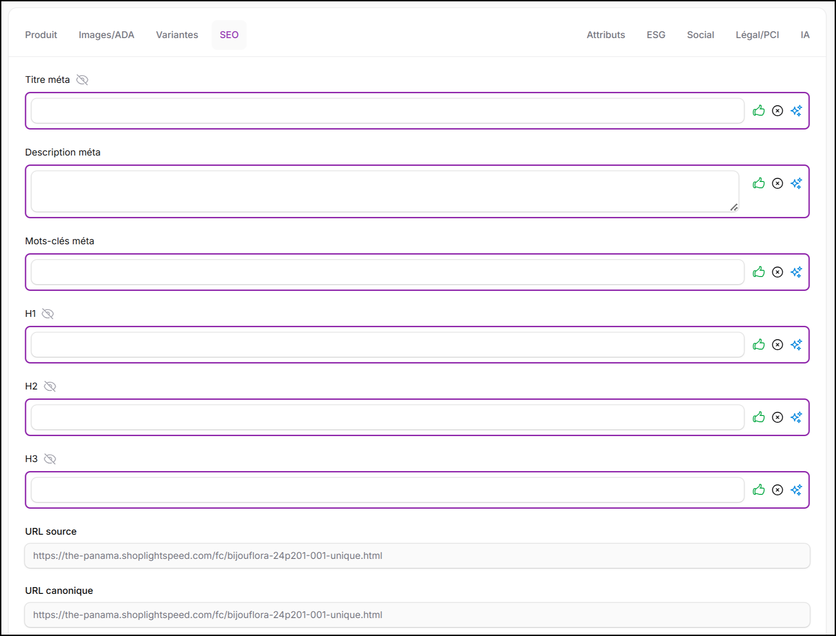Go to the Légal/PCI tab

click(x=757, y=35)
